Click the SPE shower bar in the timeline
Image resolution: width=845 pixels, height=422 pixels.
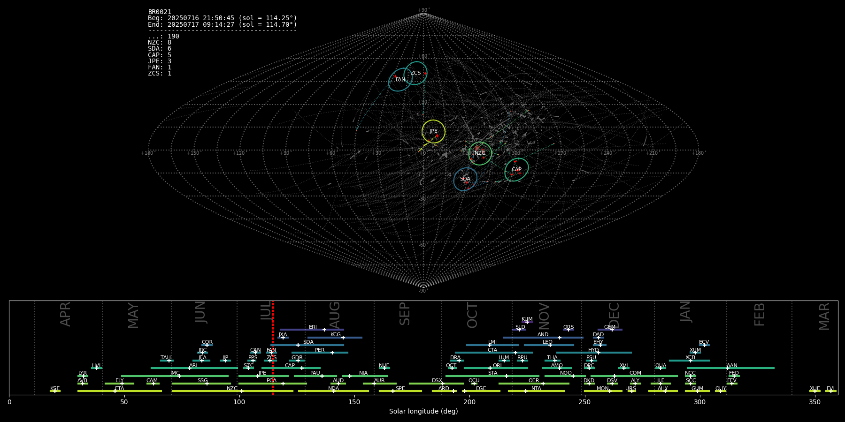click(400, 391)
